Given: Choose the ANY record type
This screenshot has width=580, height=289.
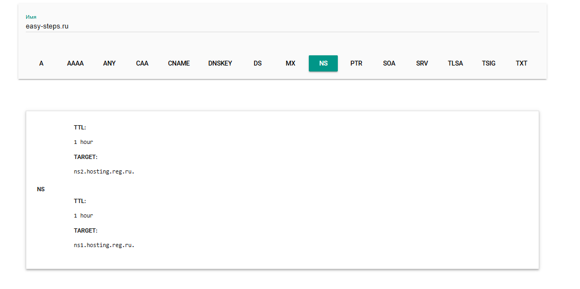Looking at the screenshot, I should click(x=109, y=63).
